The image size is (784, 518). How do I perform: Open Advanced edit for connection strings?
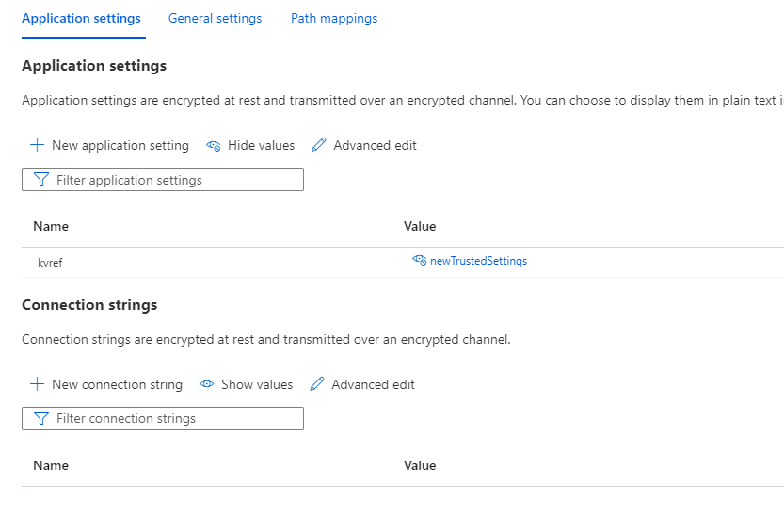(x=317, y=384)
